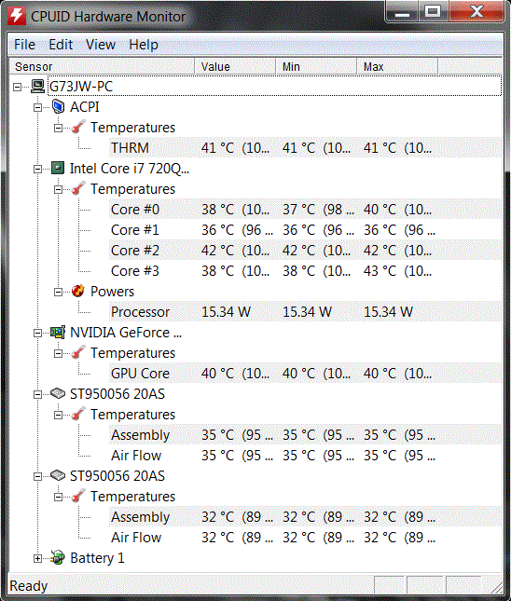Screen dimensions: 511x601
Task: Open the View menu
Action: pyautogui.click(x=101, y=45)
